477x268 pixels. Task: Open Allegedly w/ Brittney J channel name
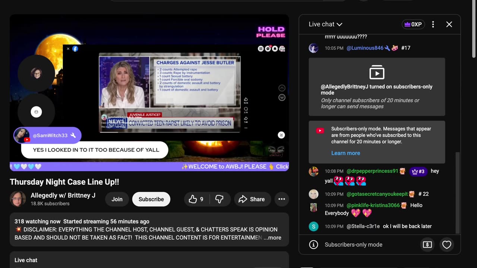click(63, 195)
